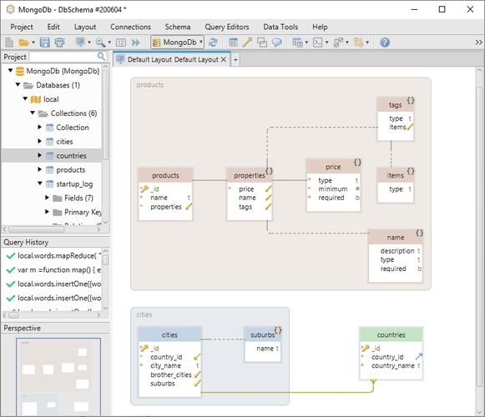Open project folder icon in toolbar
The image size is (485, 417).
[23, 43]
